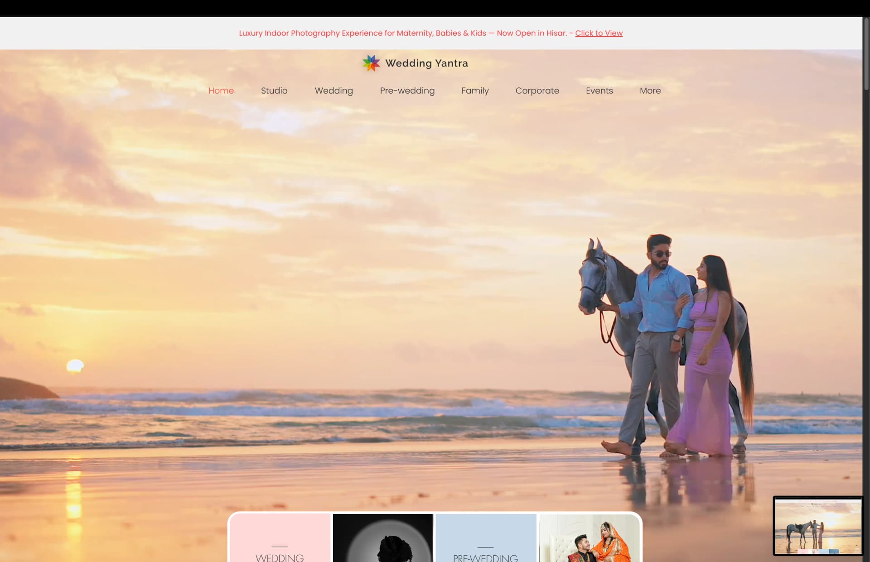This screenshot has width=870, height=562.
Task: Open the Studio menu item
Action: click(x=274, y=91)
